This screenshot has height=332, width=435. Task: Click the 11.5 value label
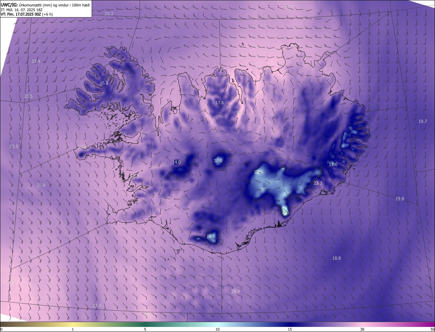[x=211, y=236]
